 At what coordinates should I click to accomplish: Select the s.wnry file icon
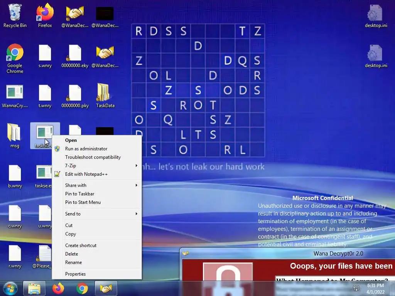(45, 57)
